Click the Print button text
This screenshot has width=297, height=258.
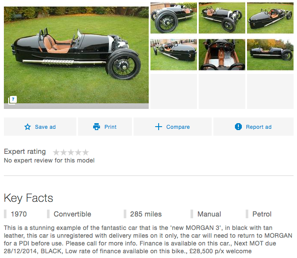(x=110, y=127)
